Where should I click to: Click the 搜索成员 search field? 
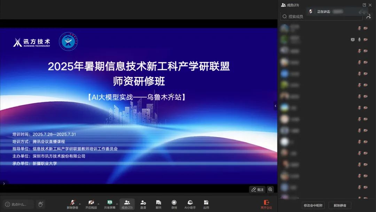click(x=320, y=16)
